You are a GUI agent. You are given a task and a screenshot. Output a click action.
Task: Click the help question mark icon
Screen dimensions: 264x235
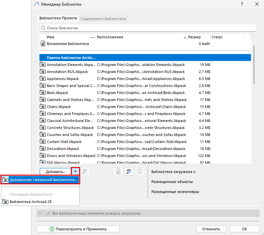[x=242, y=4]
